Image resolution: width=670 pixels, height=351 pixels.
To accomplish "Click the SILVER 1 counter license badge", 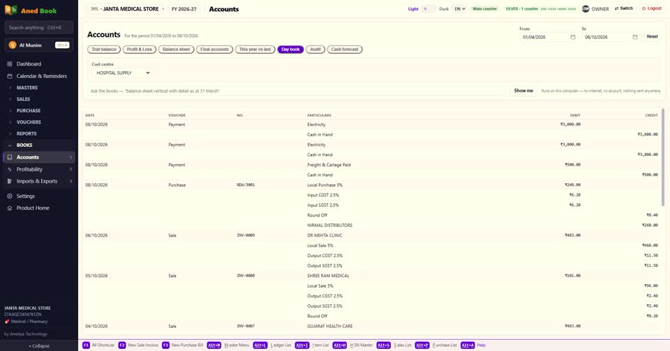I will [540, 8].
